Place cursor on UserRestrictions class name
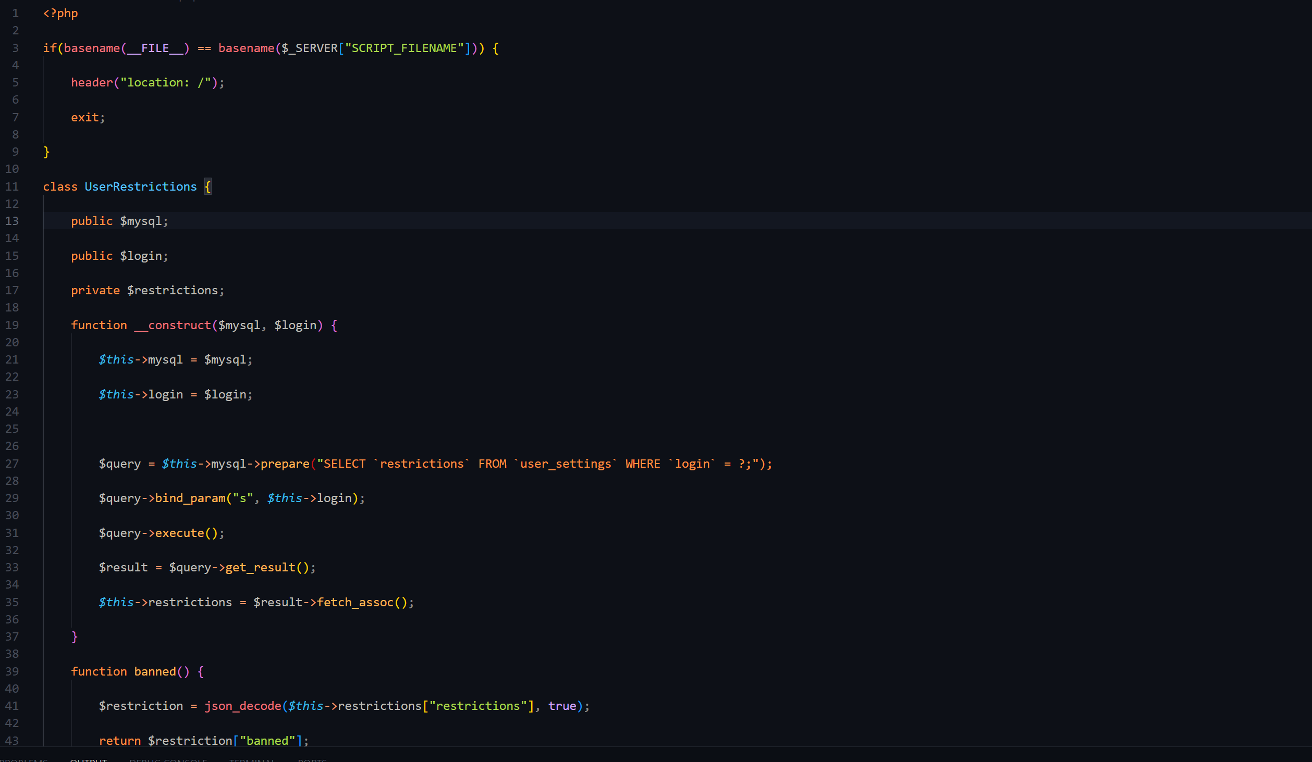 tap(140, 186)
